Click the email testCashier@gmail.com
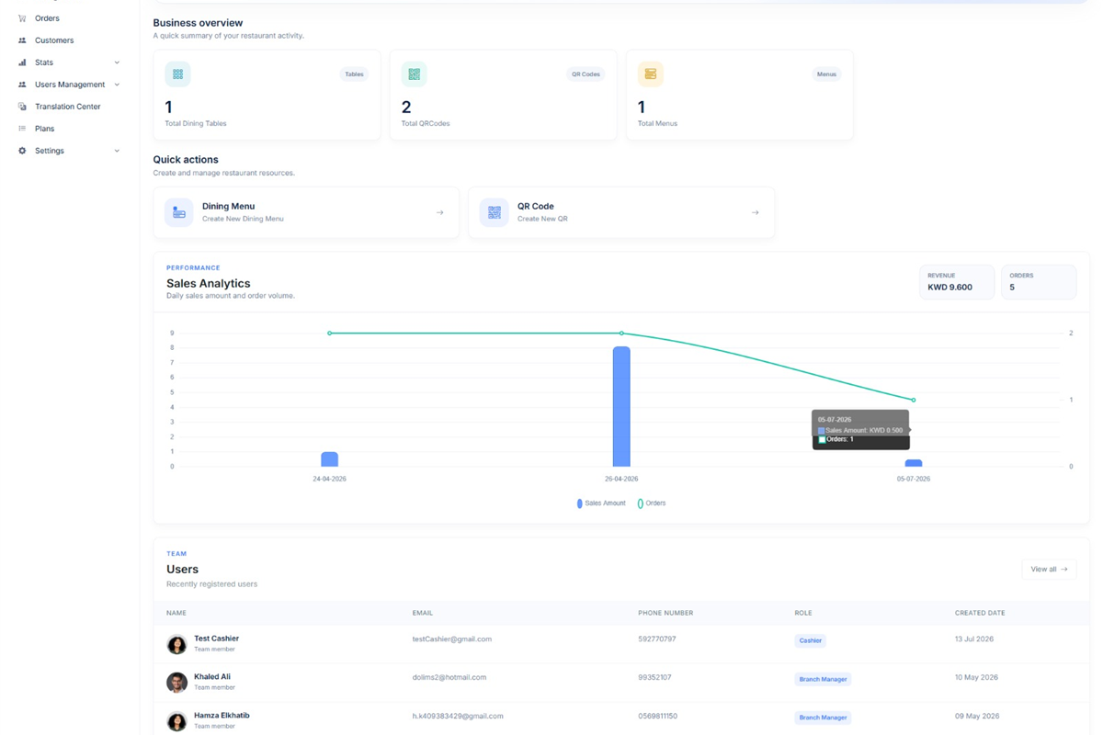1103x735 pixels. point(452,639)
